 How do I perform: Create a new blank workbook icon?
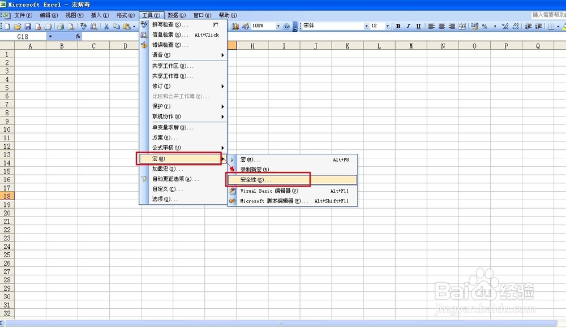click(7, 27)
